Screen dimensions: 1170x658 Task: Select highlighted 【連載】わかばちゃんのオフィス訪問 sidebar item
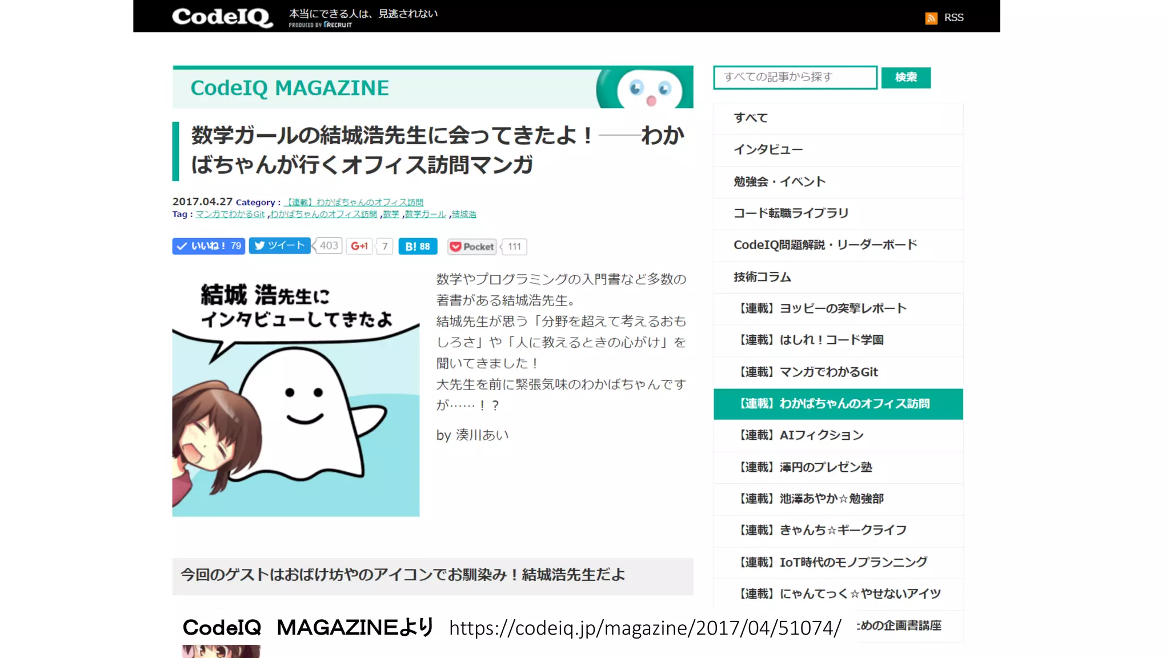(838, 404)
